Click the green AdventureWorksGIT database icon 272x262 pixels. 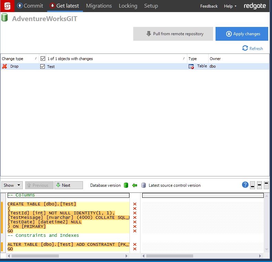tap(4, 17)
